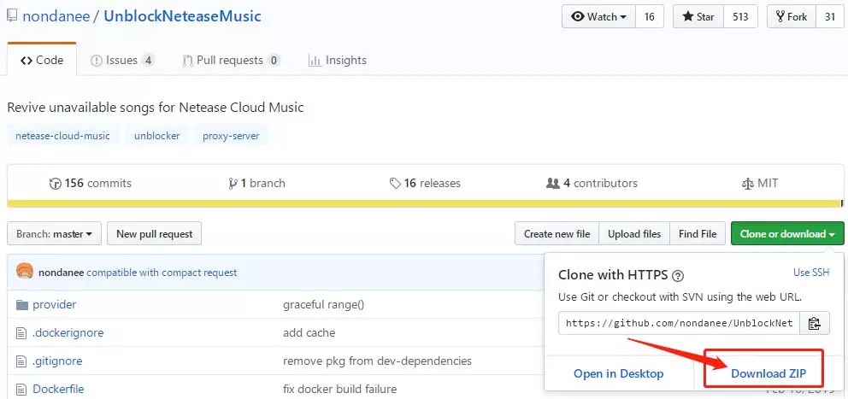Click the .dockerignore file icon

[x=21, y=333]
